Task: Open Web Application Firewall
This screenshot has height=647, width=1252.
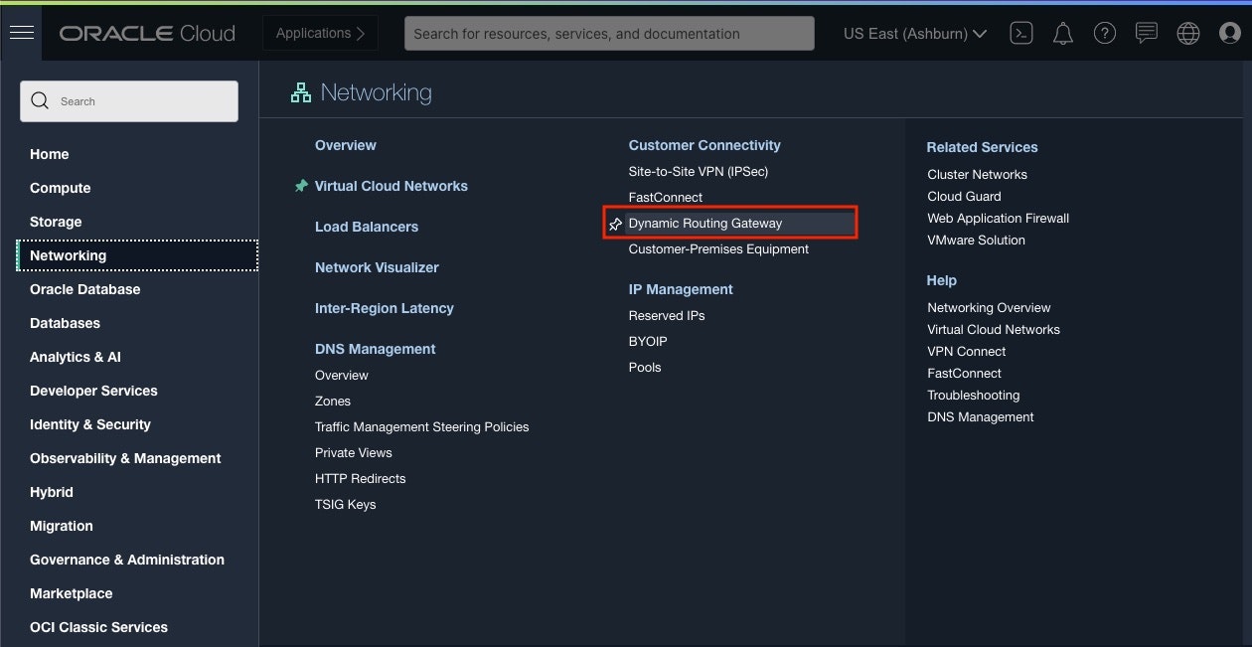Action: click(x=999, y=218)
